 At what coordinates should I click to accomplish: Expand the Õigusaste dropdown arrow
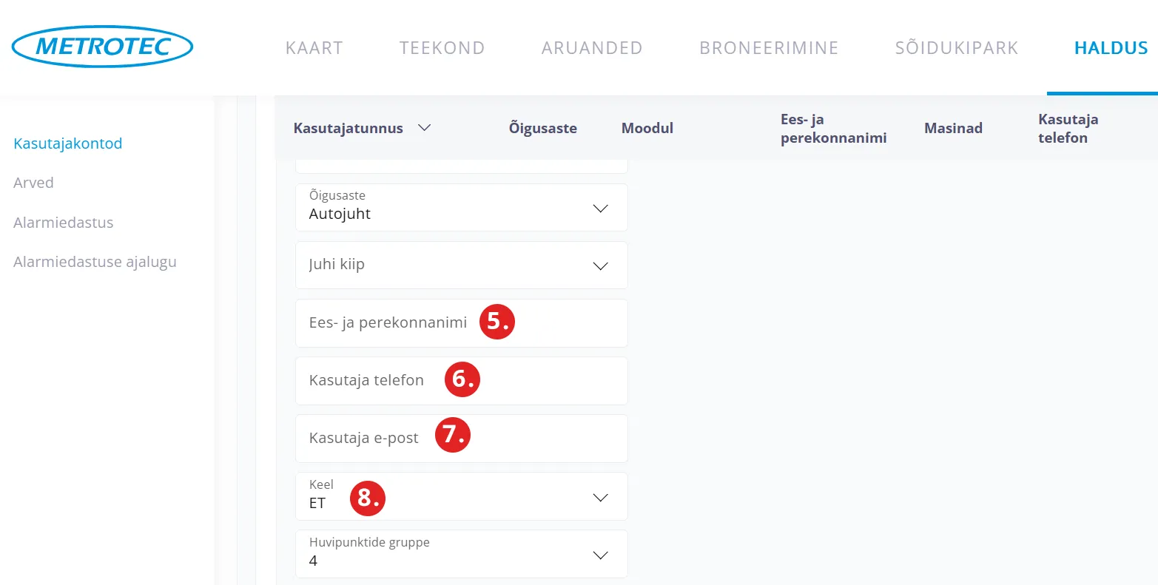point(601,209)
